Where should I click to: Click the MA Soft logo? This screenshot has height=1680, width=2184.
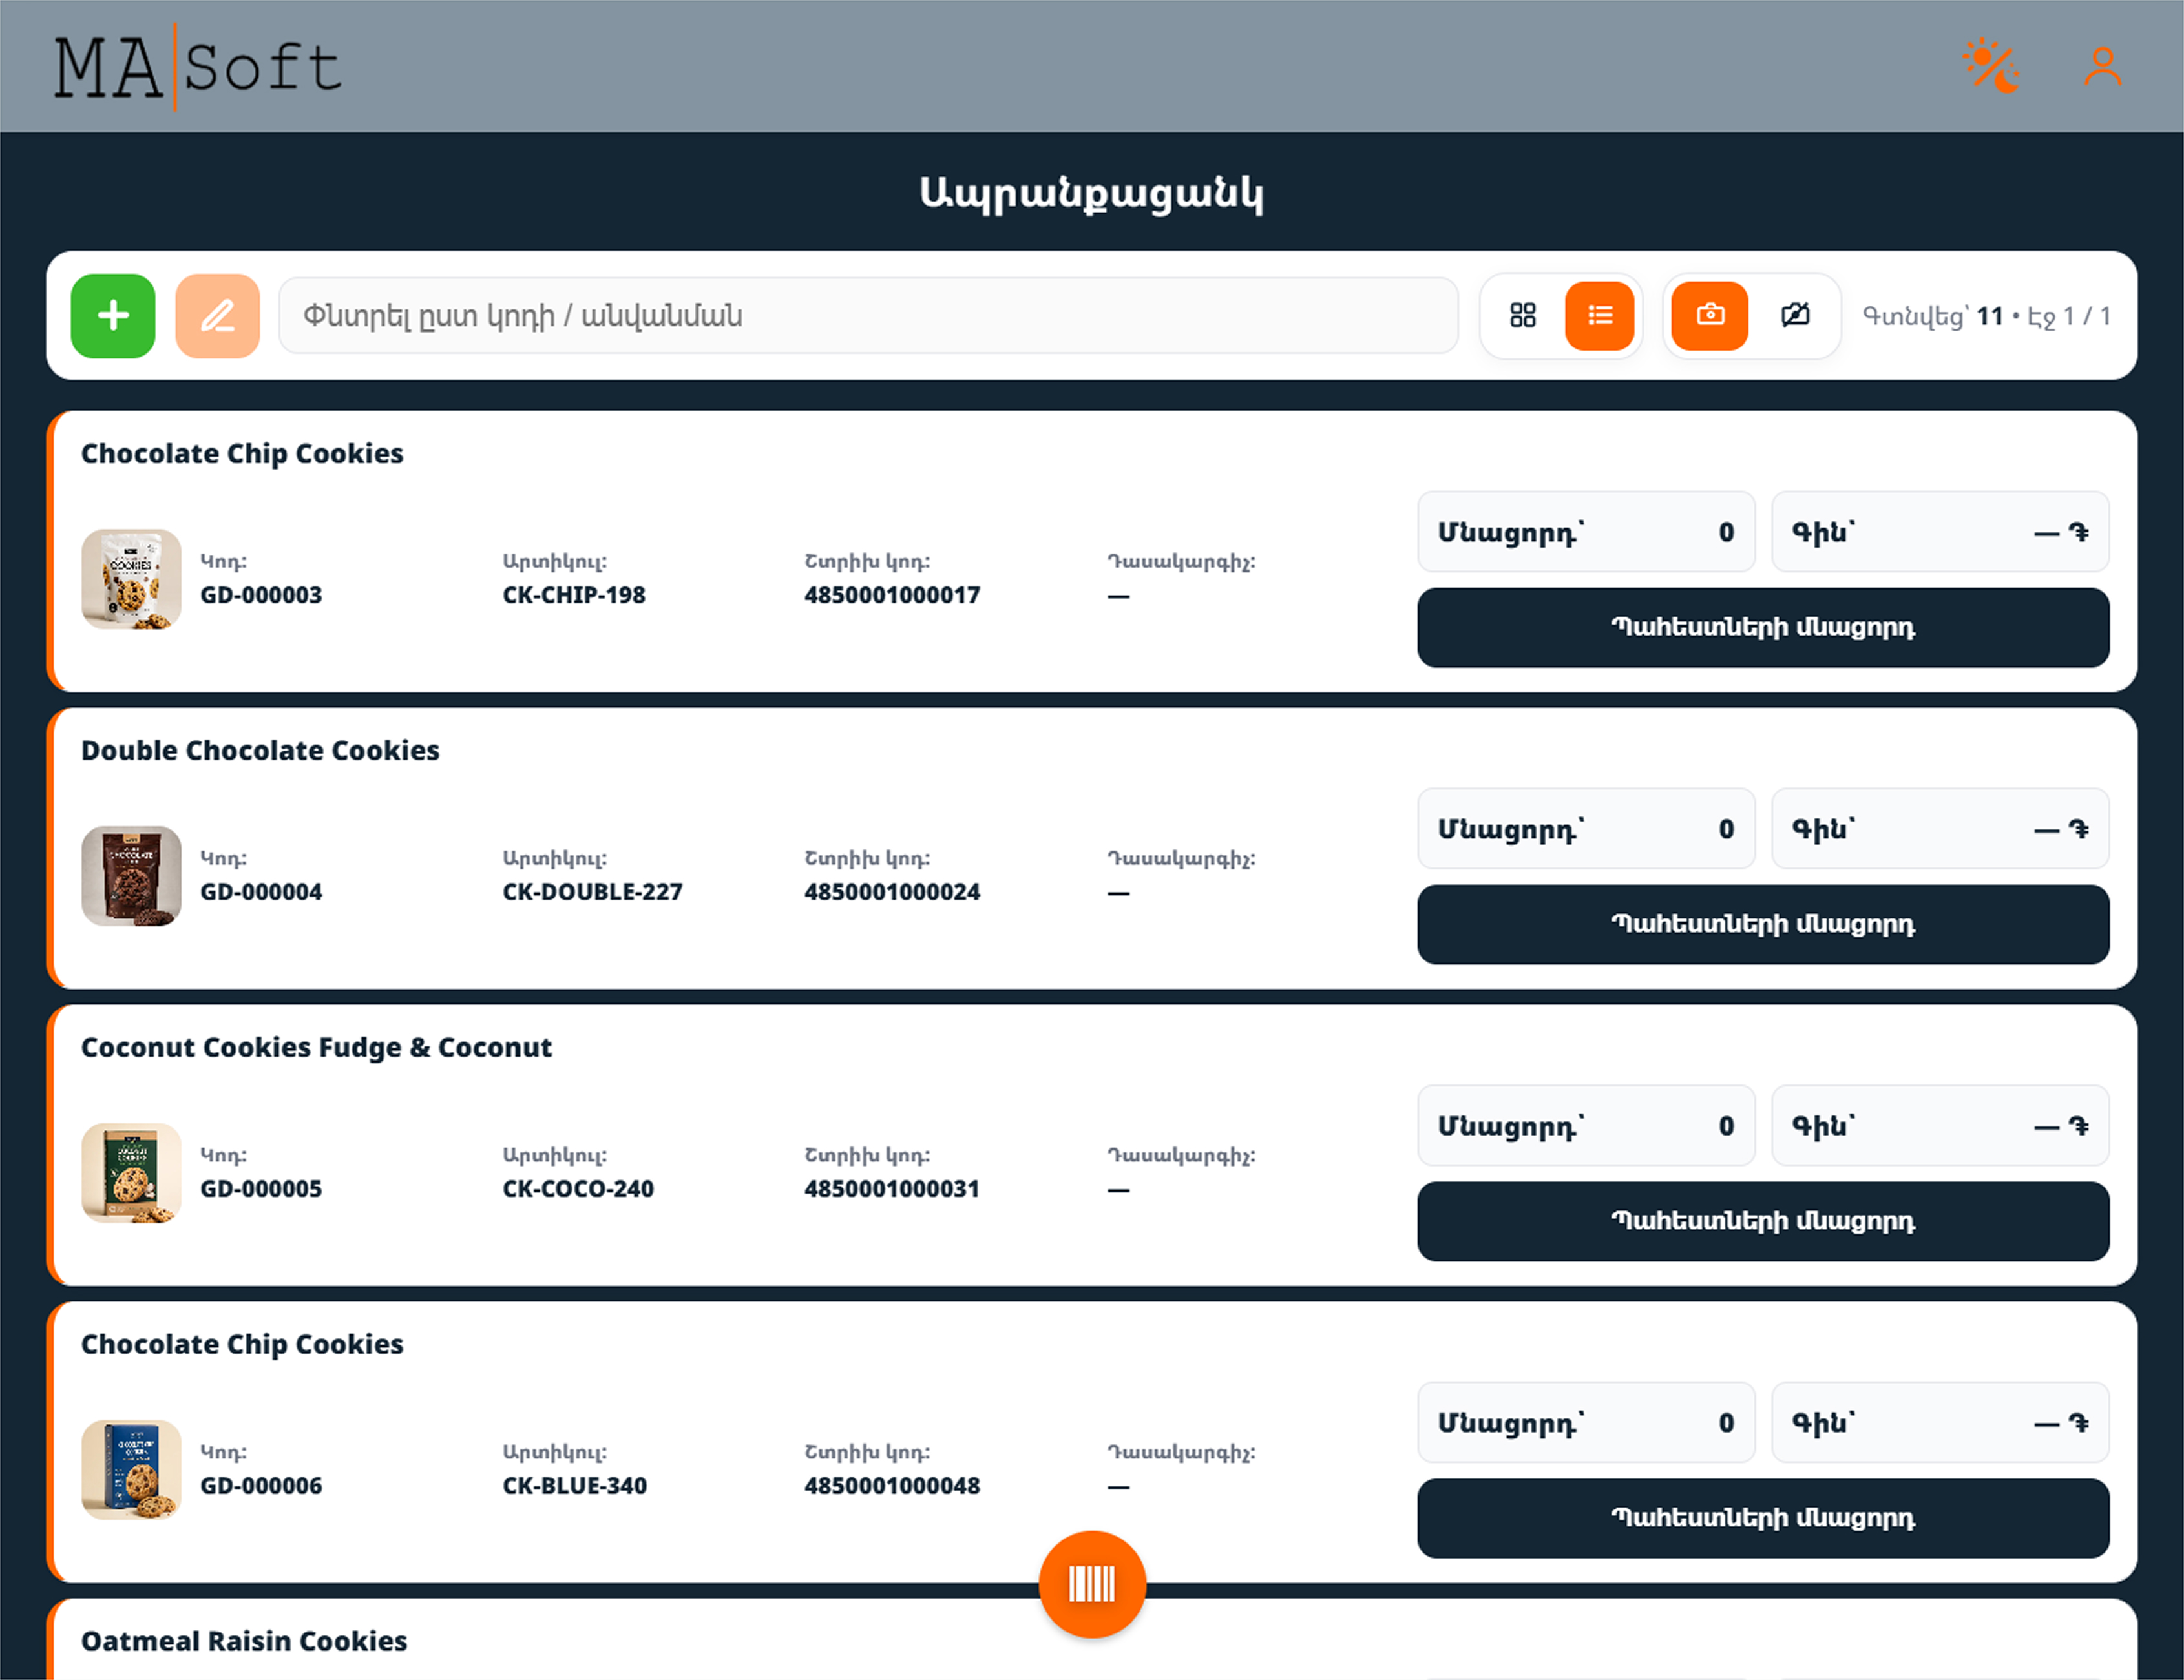click(197, 67)
